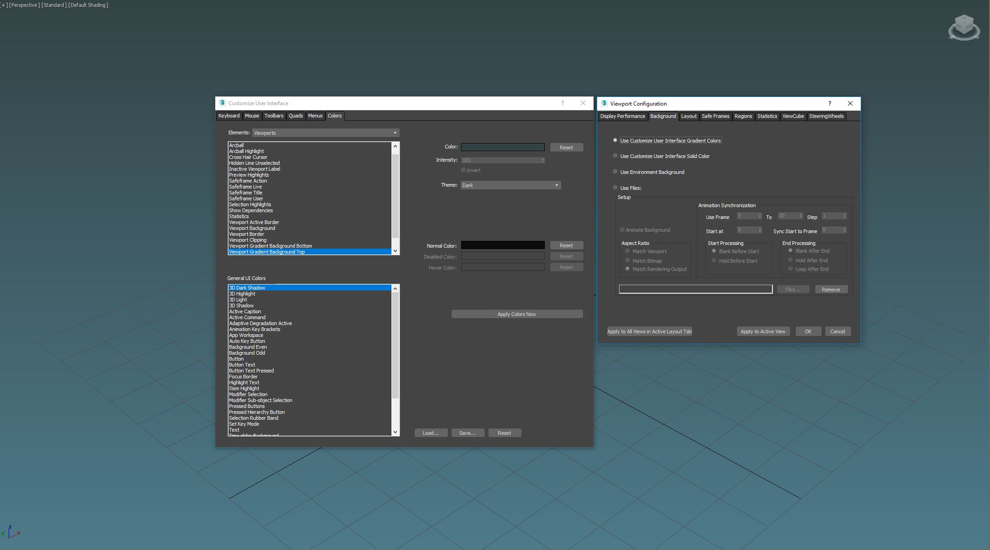Click scroll up arrow of General UI Colors list

point(395,289)
